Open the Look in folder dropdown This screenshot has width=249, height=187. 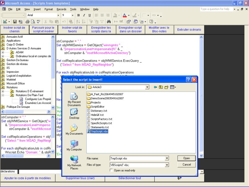click(x=148, y=87)
